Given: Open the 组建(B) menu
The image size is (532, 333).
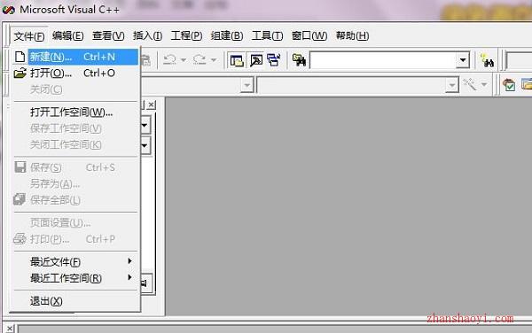Looking at the screenshot, I should (x=227, y=35).
